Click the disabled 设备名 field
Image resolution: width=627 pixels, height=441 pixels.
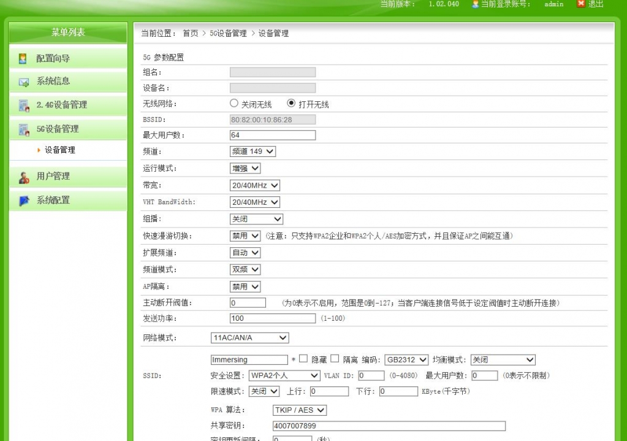pyautogui.click(x=273, y=88)
